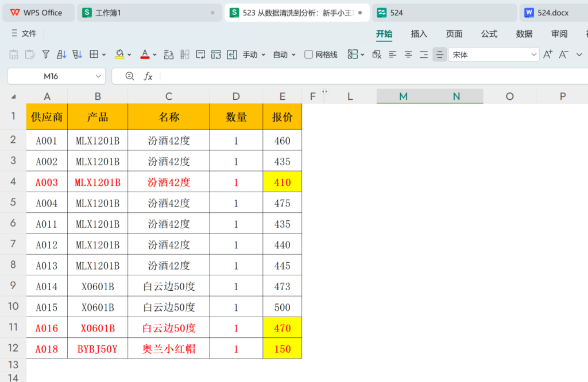Expand the fill color dropdown arrow
This screenshot has width=588, height=382.
coord(129,55)
